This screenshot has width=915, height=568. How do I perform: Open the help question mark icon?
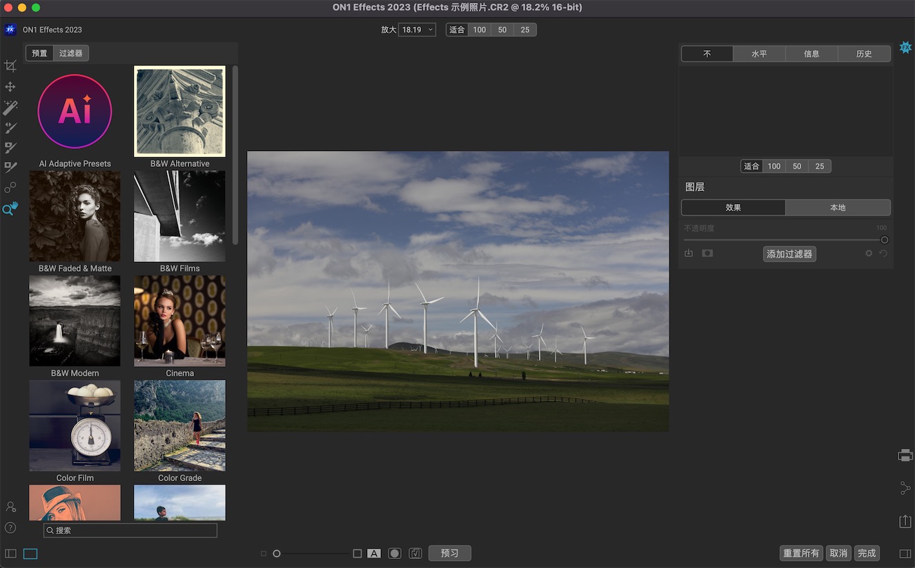(10, 527)
